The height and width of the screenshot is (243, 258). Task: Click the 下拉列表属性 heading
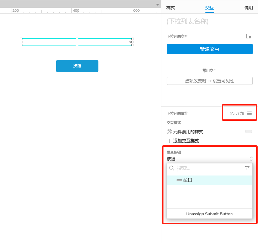click(177, 113)
